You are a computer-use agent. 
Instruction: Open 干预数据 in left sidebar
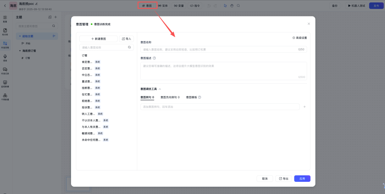tap(5, 97)
